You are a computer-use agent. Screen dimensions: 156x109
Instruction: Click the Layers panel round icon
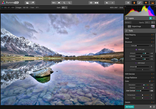pyautogui.click(x=126, y=18)
